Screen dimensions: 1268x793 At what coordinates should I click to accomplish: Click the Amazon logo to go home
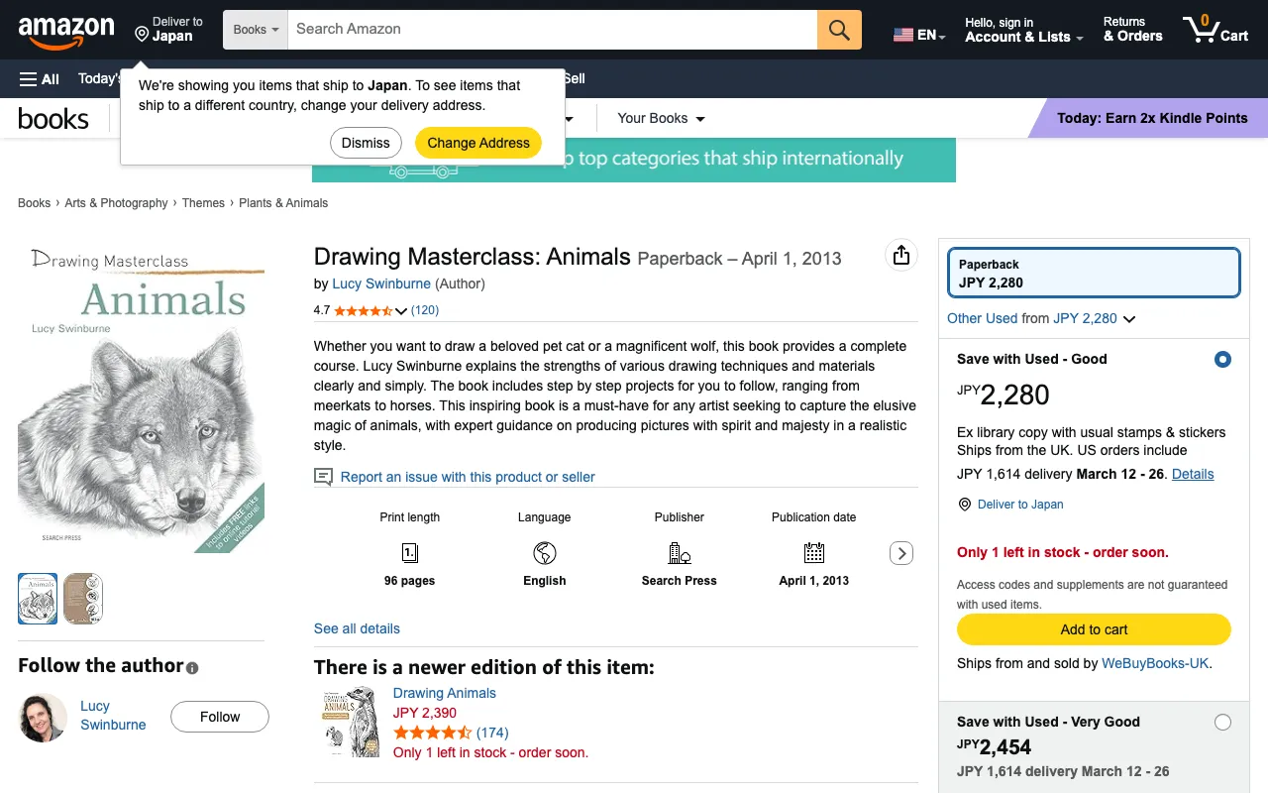pos(65,30)
